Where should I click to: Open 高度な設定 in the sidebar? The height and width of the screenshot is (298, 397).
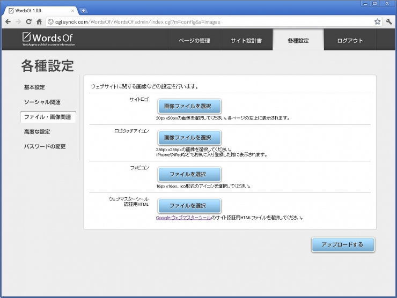[x=37, y=131]
